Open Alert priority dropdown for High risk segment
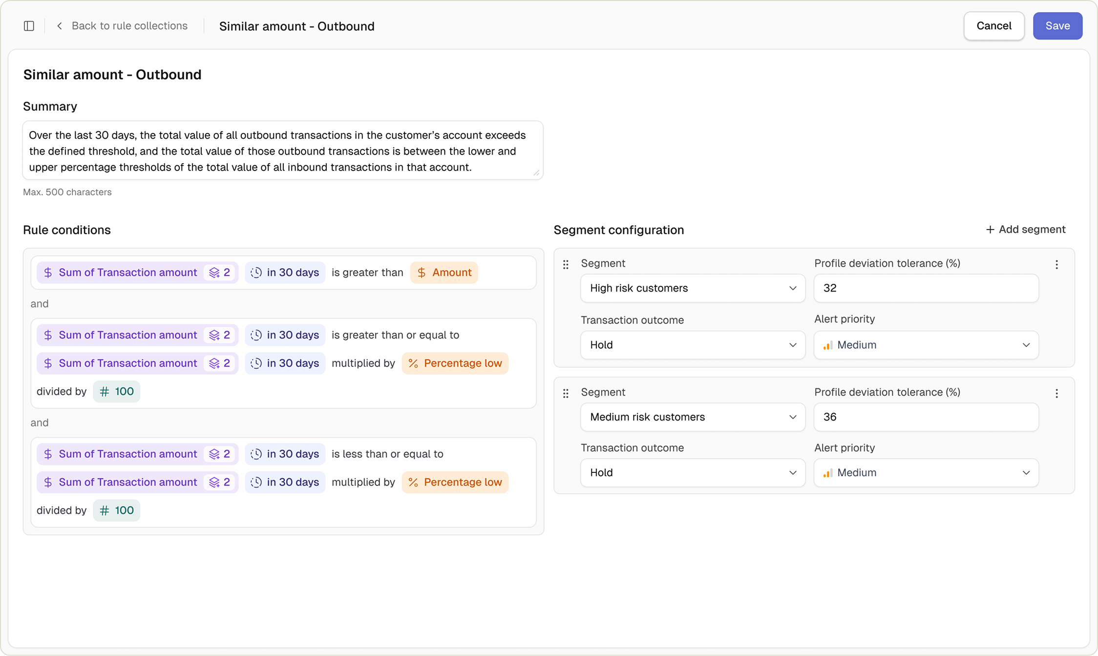Screen dimensions: 1098x656 click(x=926, y=345)
